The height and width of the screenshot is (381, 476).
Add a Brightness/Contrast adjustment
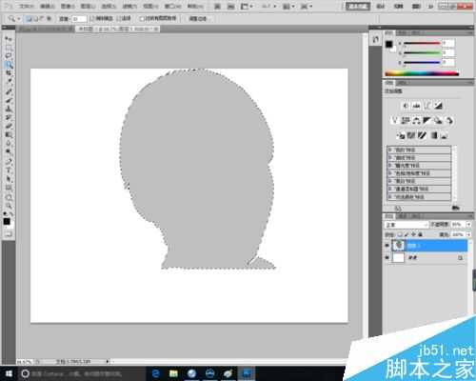click(406, 106)
